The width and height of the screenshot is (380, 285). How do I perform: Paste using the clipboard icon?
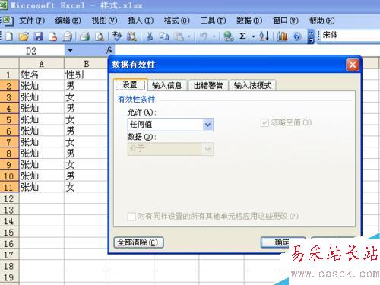[x=179, y=36]
